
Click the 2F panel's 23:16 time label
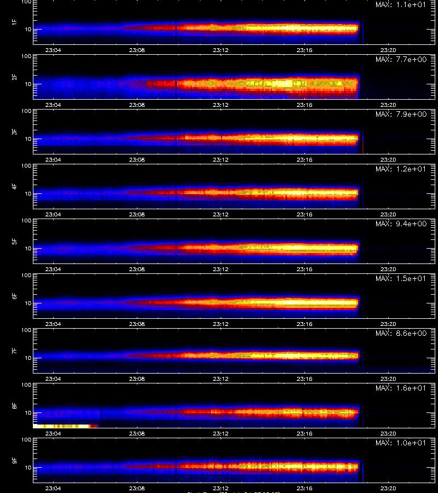pyautogui.click(x=304, y=105)
